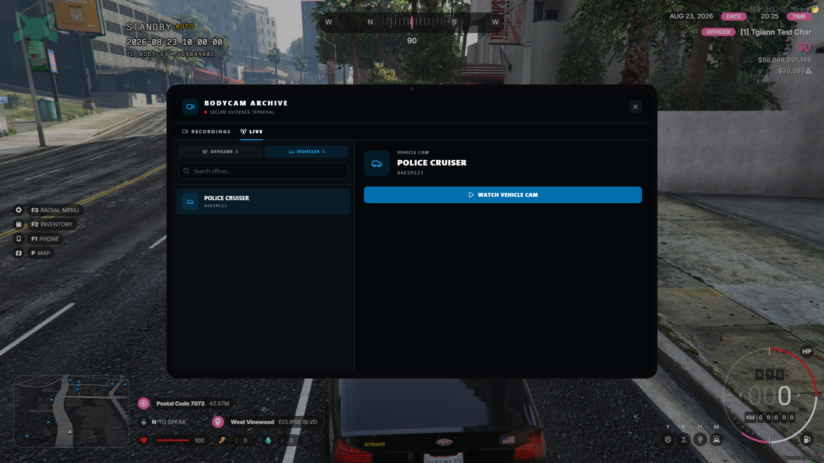The image size is (824, 463).
Task: Click the teal water drop thirst icon
Action: [268, 440]
